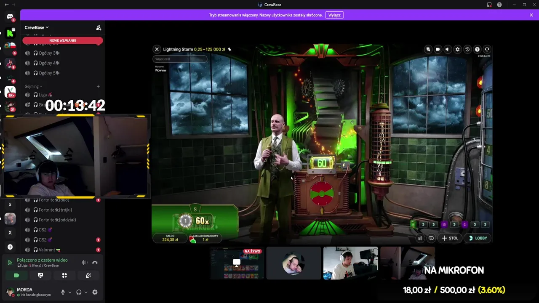The image size is (539, 303).
Task: Select the purple 2 result in game history
Action: click(x=464, y=225)
